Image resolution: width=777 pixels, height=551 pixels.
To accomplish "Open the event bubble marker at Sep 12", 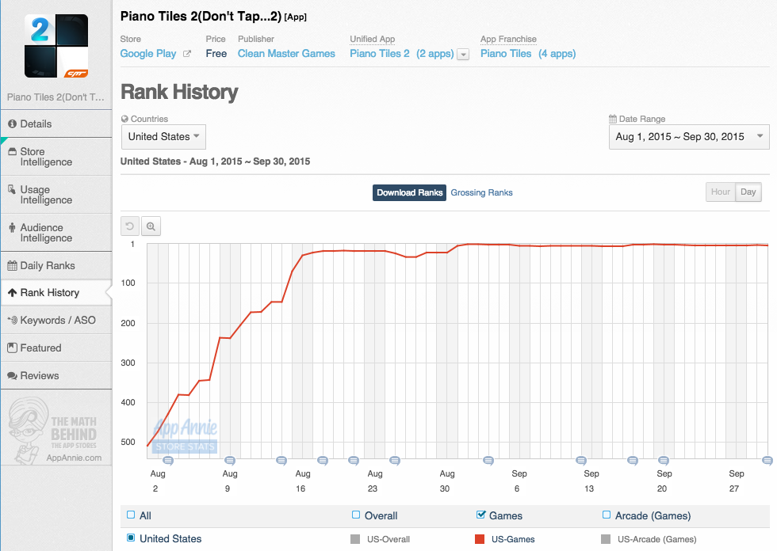I will click(580, 461).
